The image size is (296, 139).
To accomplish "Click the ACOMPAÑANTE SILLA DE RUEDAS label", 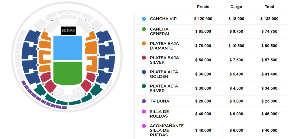I will pyautogui.click(x=166, y=130).
